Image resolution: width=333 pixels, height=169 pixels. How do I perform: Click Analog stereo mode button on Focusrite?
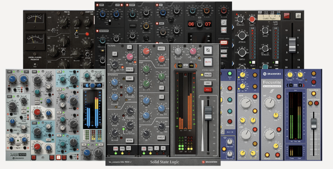coord(313,94)
